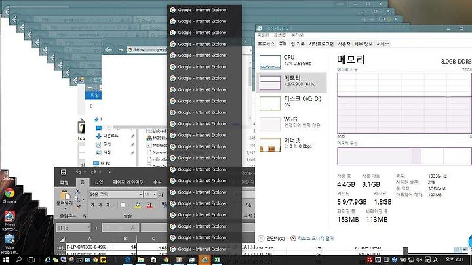Expand the Undo history dropdown arrow

[85, 172]
